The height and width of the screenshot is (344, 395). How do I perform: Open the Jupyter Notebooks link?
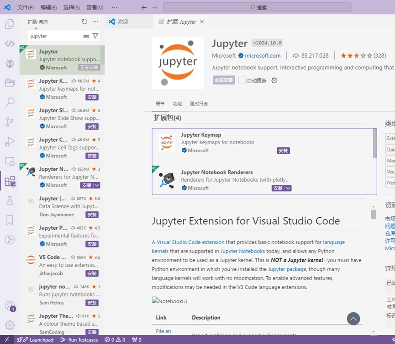(242, 251)
